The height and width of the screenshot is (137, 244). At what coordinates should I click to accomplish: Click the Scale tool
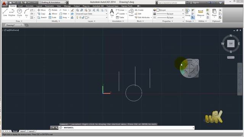53,18
